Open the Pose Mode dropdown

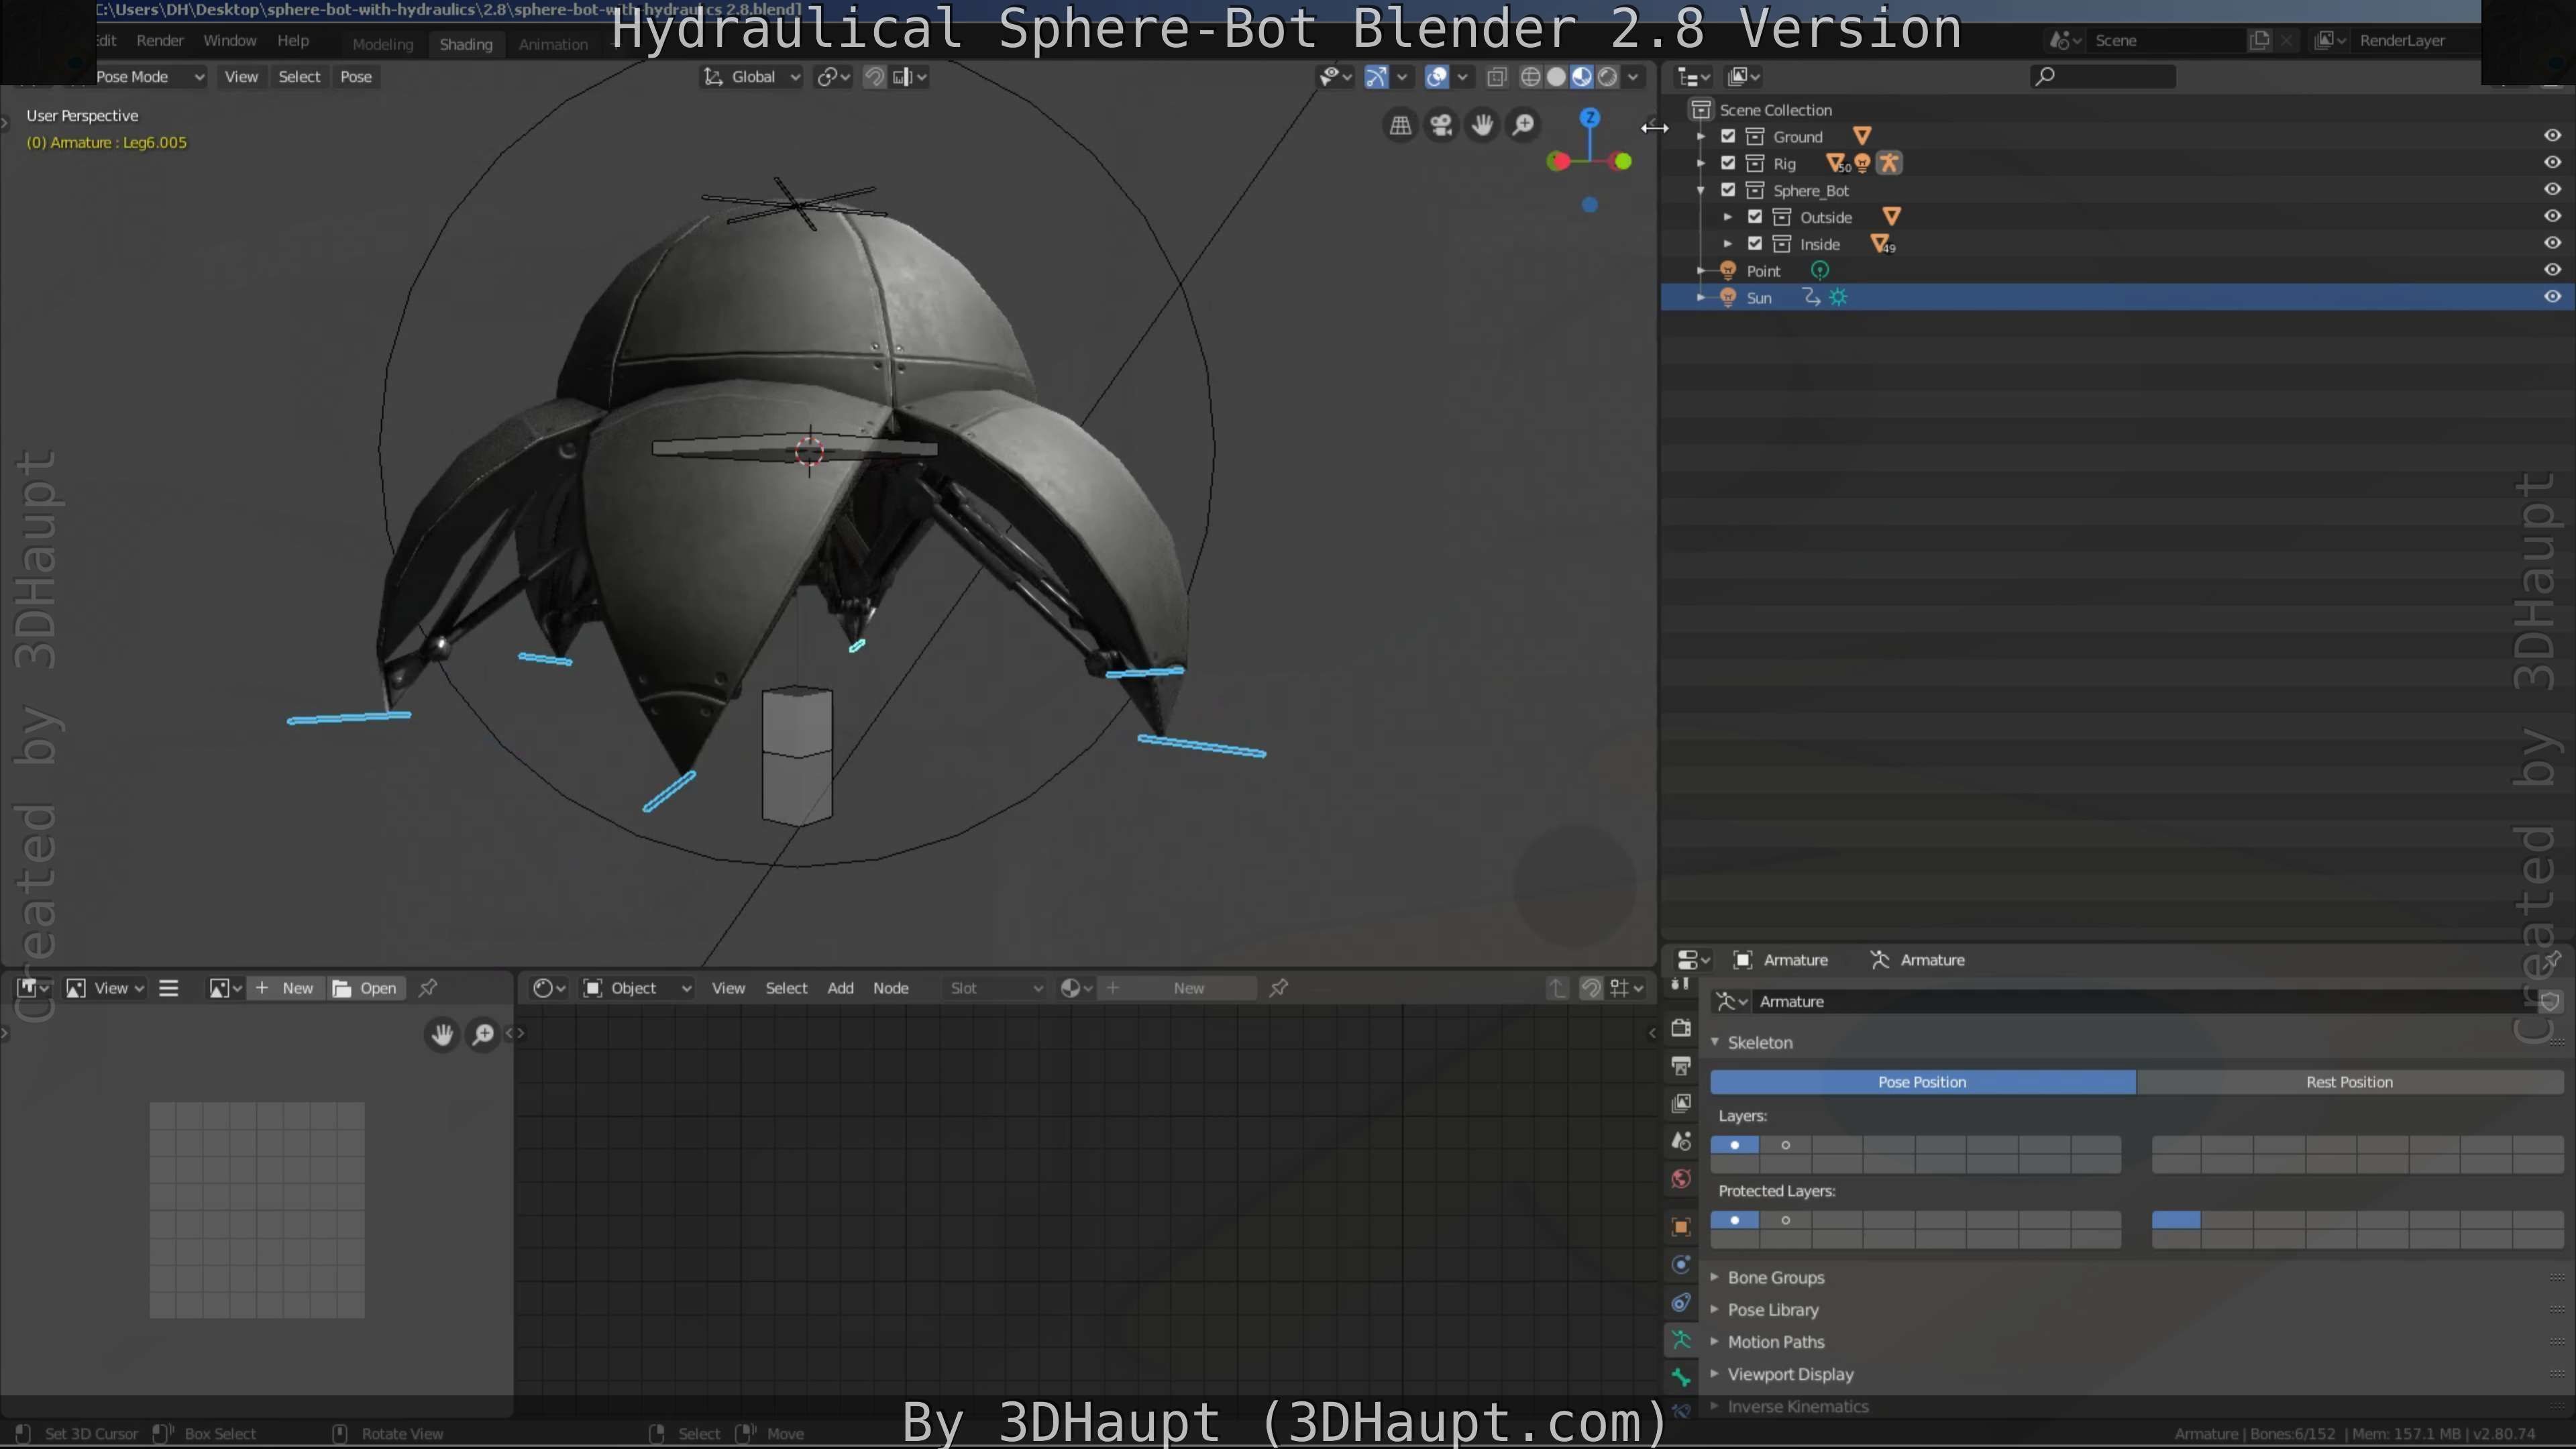tap(150, 77)
